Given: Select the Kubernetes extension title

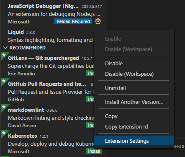Looking at the screenshot, I should click(23, 136).
